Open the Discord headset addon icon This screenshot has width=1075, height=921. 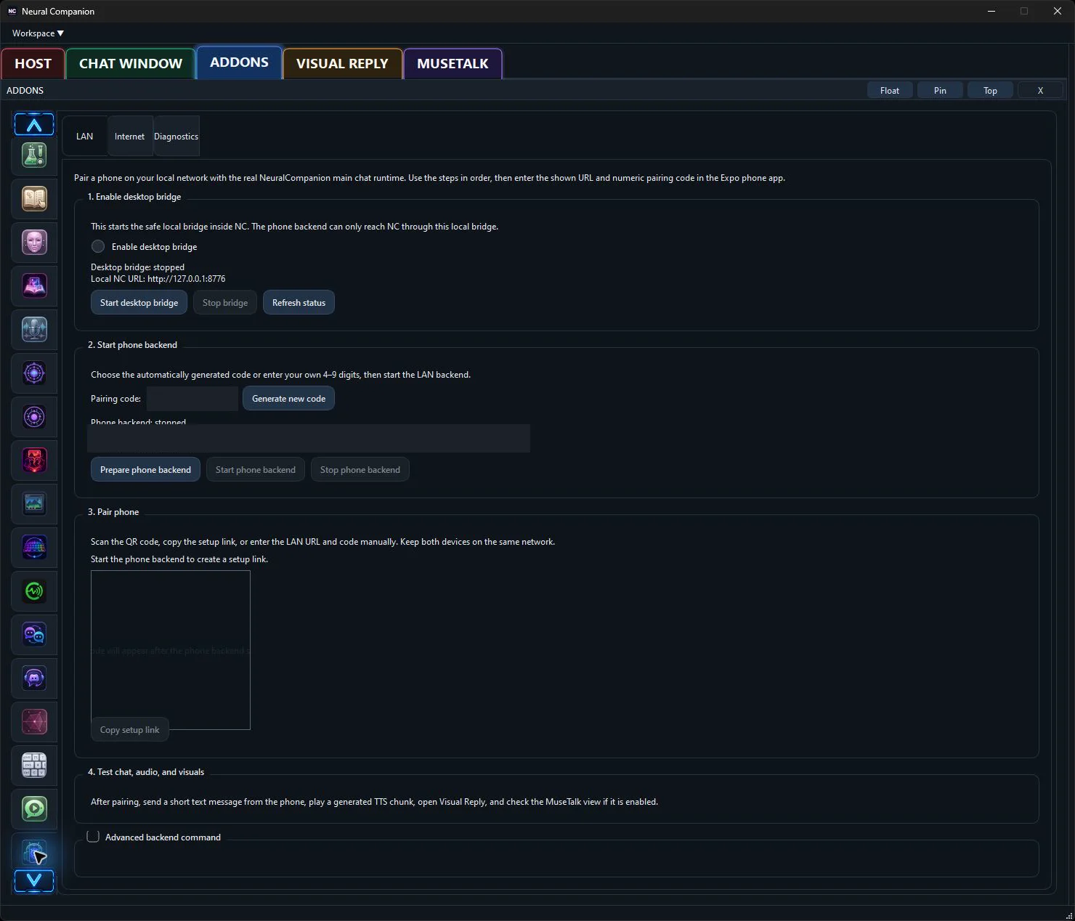34,678
